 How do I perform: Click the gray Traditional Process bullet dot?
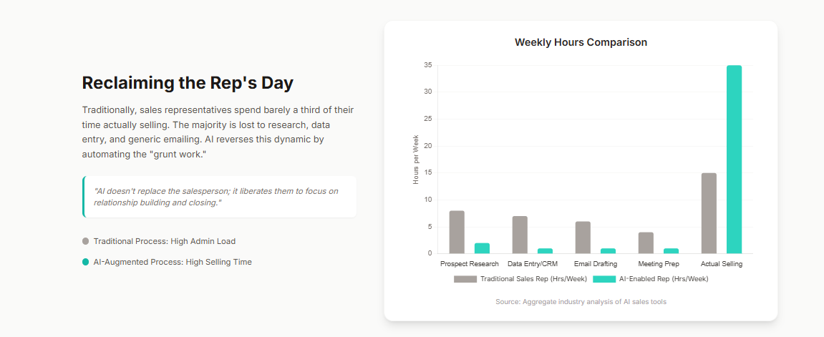tap(86, 241)
